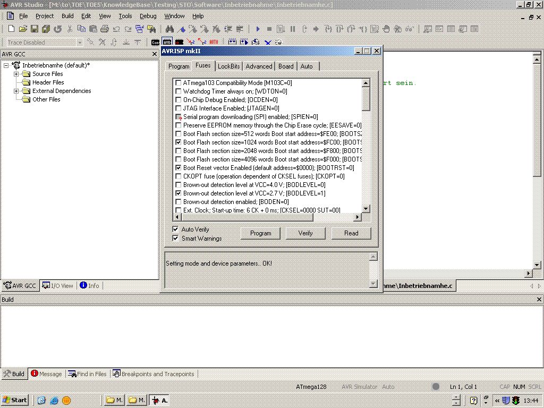Click the Windows Start button
This screenshot has height=408, width=544.
(14, 400)
